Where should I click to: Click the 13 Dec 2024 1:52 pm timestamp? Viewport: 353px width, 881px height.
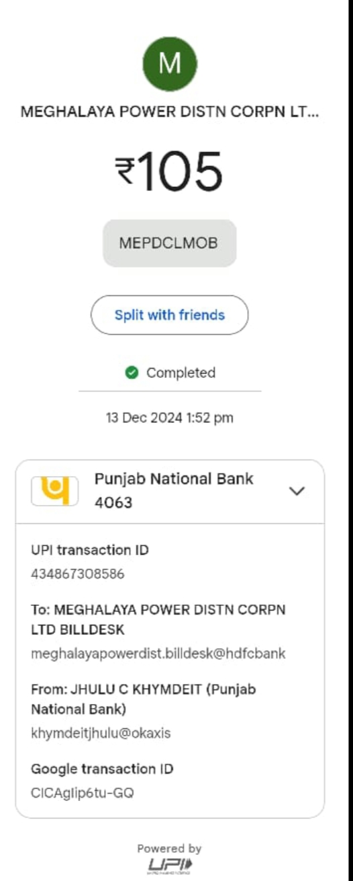[x=170, y=418]
